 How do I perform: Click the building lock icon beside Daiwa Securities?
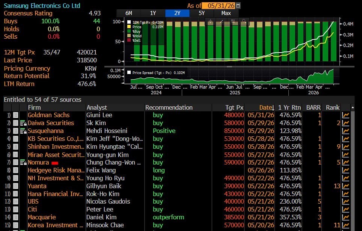pyautogui.click(x=23, y=123)
